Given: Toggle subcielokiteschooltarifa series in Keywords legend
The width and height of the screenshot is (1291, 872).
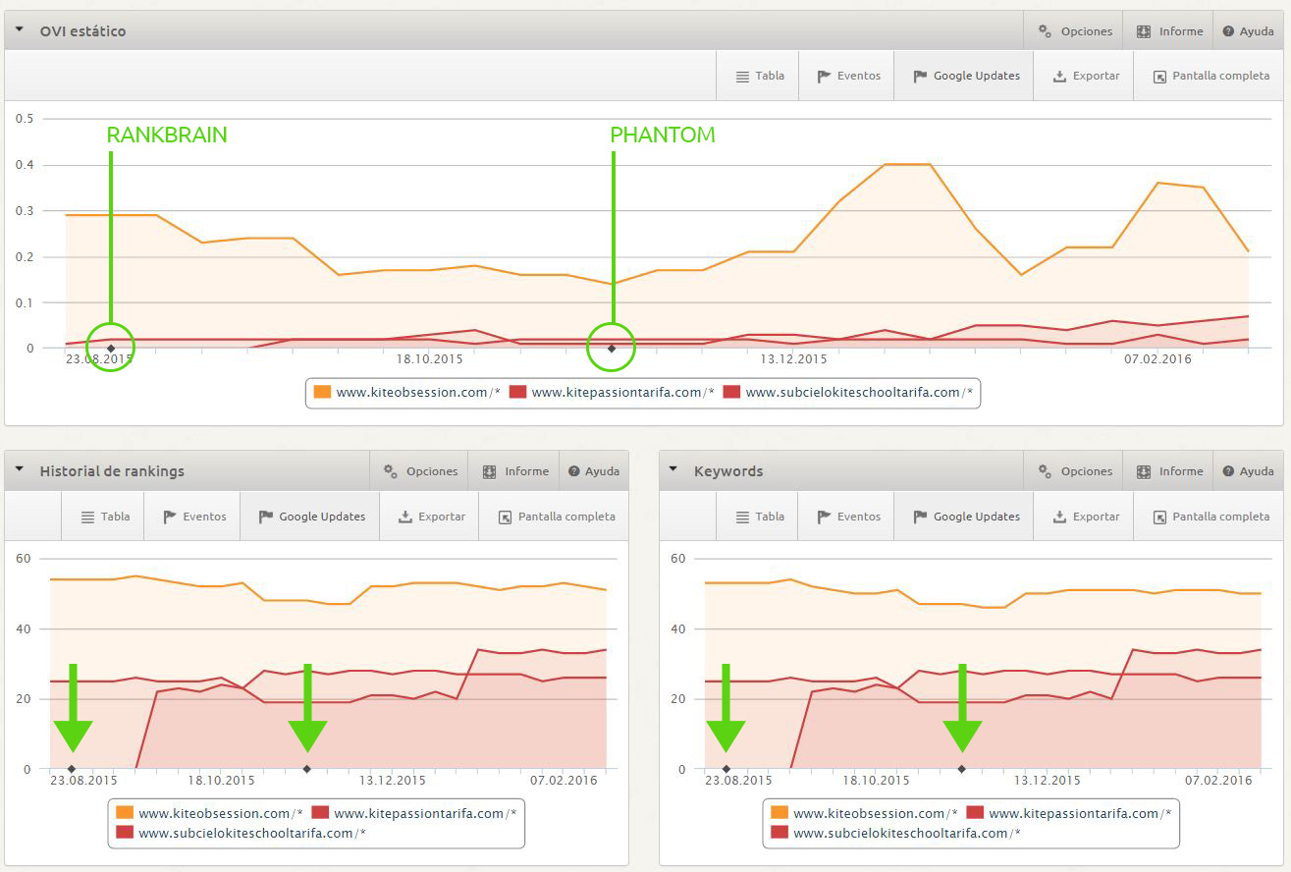Looking at the screenshot, I should [x=907, y=833].
